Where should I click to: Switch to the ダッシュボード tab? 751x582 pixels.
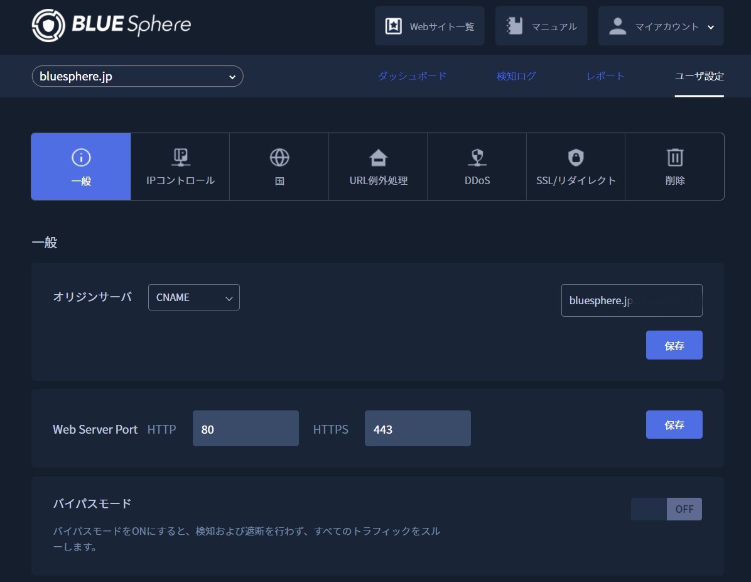pos(412,76)
